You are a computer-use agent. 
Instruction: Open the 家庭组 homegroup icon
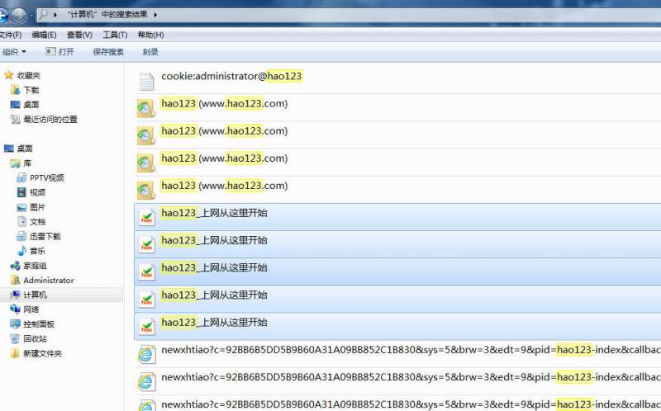point(15,266)
